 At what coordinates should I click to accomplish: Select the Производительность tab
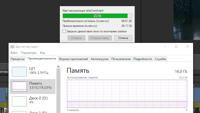pyautogui.click(x=42, y=59)
